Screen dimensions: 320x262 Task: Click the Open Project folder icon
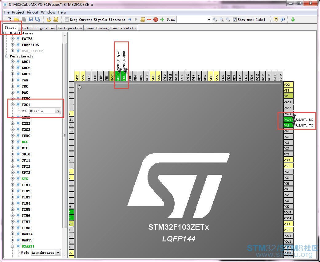point(17,20)
